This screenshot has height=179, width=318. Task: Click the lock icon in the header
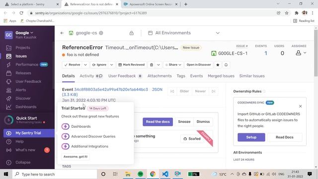(x=132, y=33)
